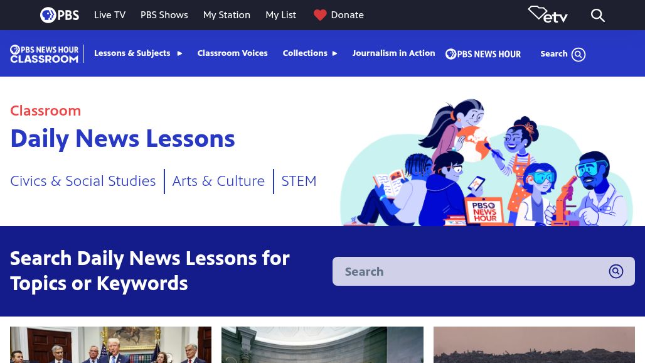Expand the Collections menu arrow
The height and width of the screenshot is (363, 645).
(x=335, y=53)
